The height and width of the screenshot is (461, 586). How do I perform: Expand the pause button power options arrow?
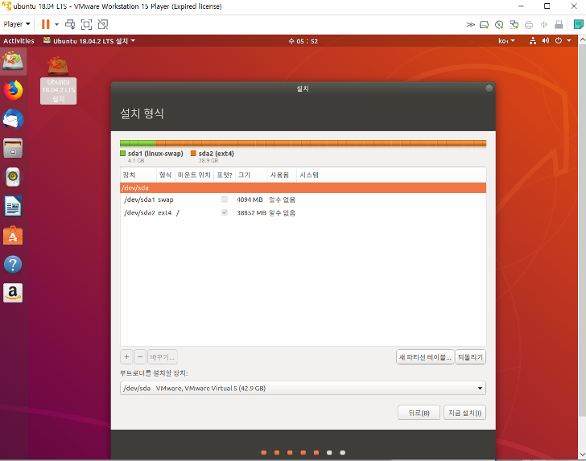click(57, 24)
